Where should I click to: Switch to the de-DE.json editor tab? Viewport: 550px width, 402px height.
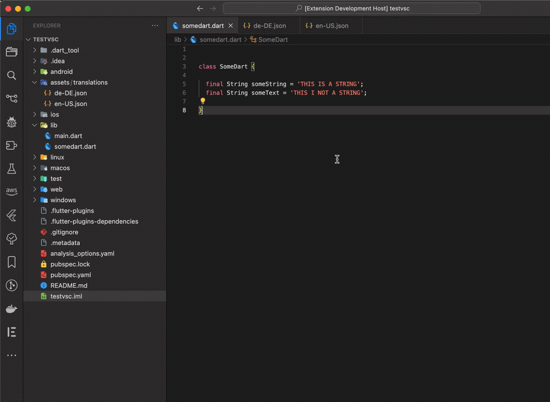(x=269, y=26)
